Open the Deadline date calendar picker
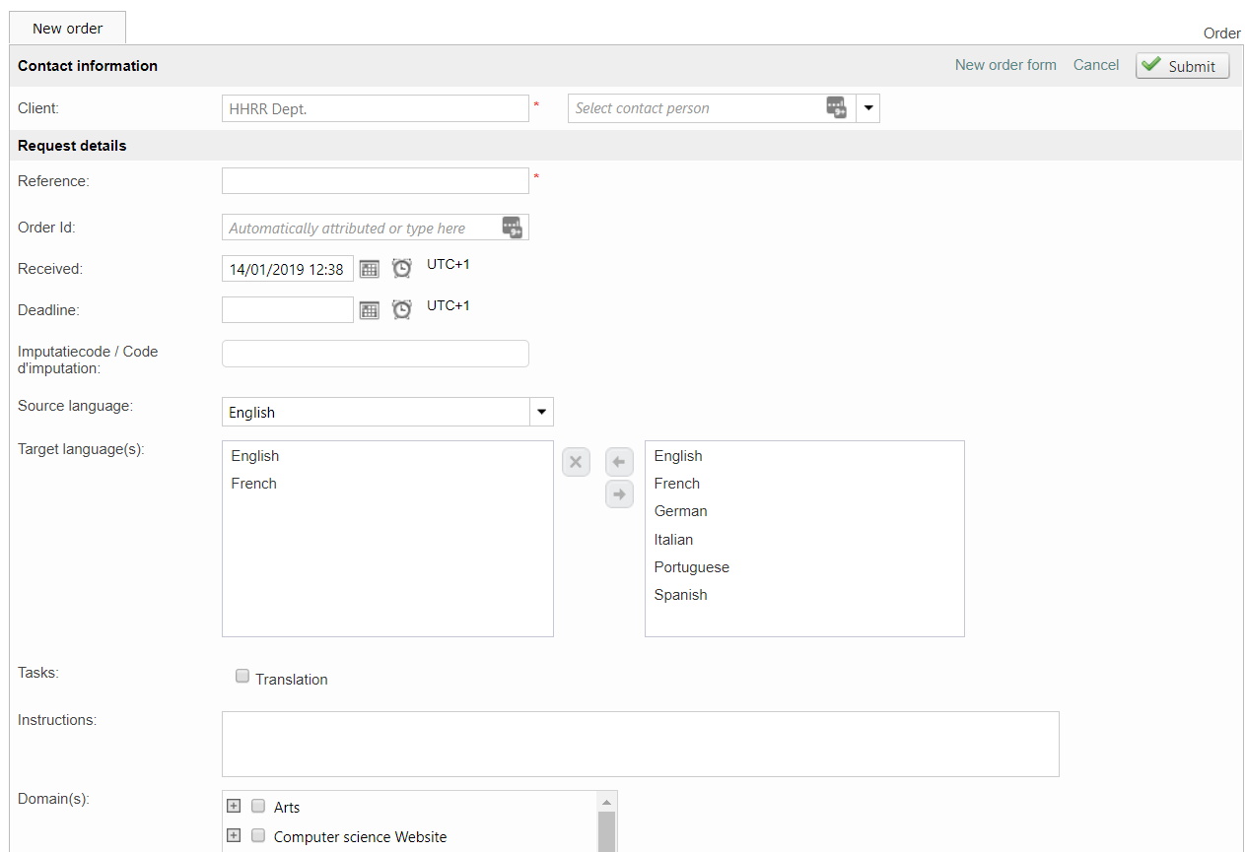The width and height of the screenshot is (1245, 852). pos(369,310)
